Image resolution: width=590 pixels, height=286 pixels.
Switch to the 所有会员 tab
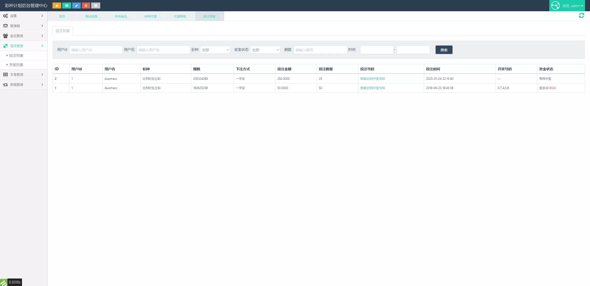(121, 16)
